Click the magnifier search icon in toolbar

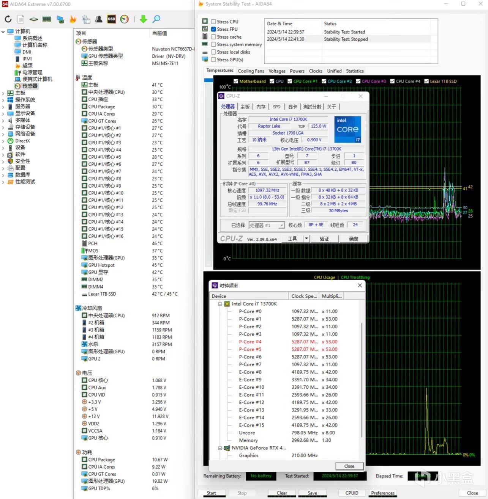[x=156, y=19]
